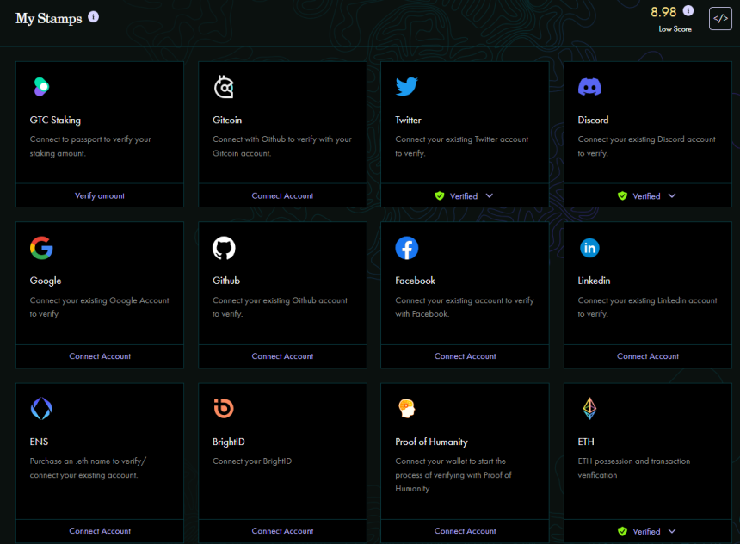Connect Account under the Google stamp

coord(100,356)
